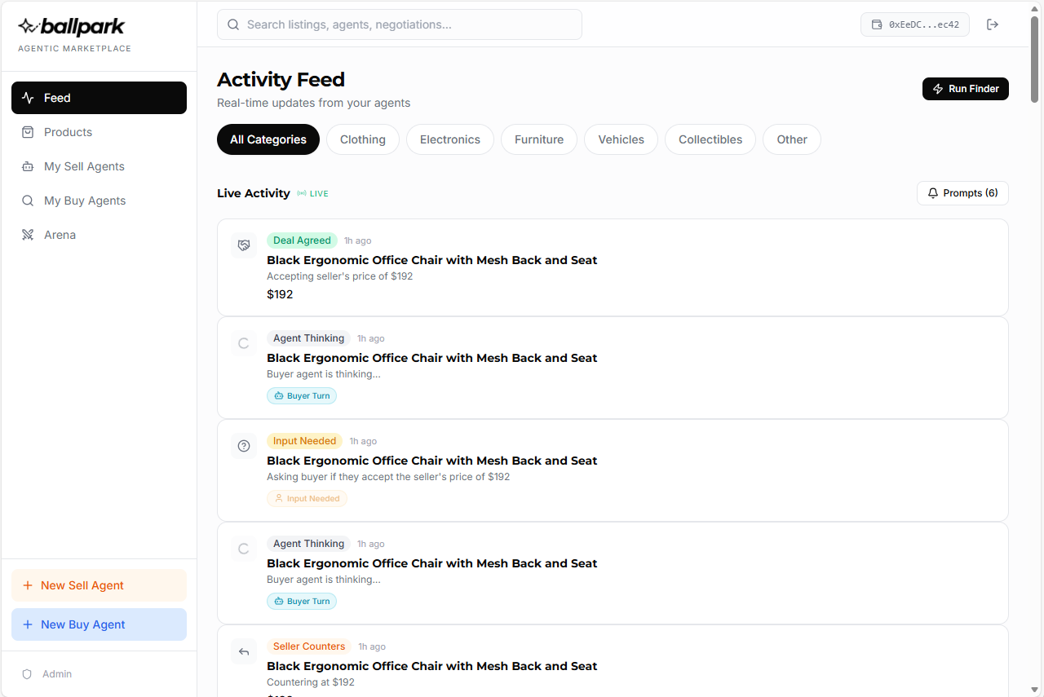
Task: Filter feed by Furniture
Action: point(539,139)
